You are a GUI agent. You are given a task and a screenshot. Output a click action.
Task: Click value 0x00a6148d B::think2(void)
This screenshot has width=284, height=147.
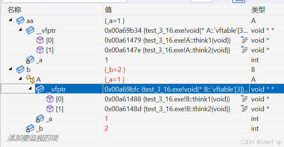tap(168, 109)
